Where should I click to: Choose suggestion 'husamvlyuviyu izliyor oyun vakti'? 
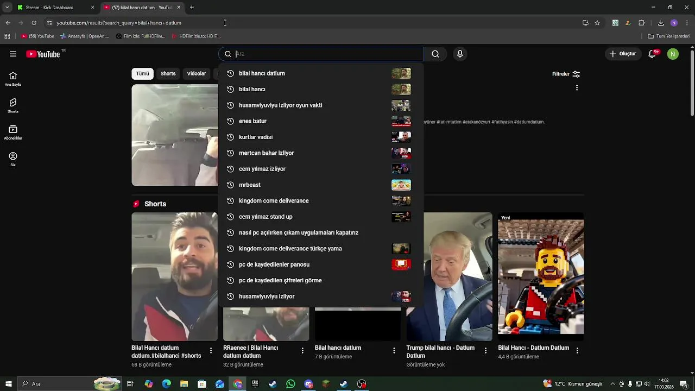coord(321,105)
